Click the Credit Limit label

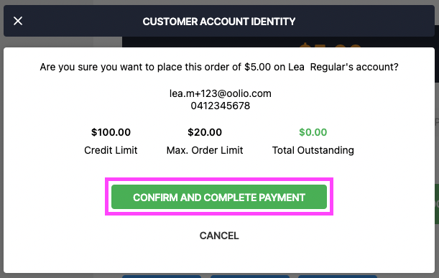point(111,150)
